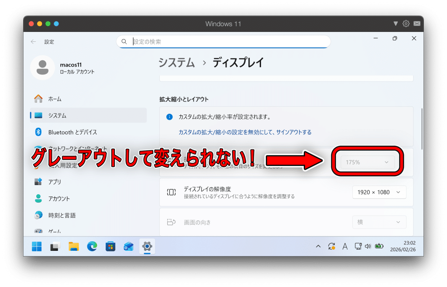Click システム in the breadcrumb header
Screen dimensions: 447x287
pyautogui.click(x=176, y=63)
